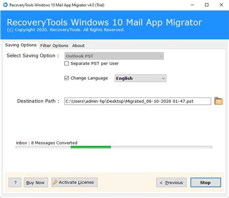This screenshot has width=229, height=198.
Task: Click the Activate License button
Action: point(74,182)
